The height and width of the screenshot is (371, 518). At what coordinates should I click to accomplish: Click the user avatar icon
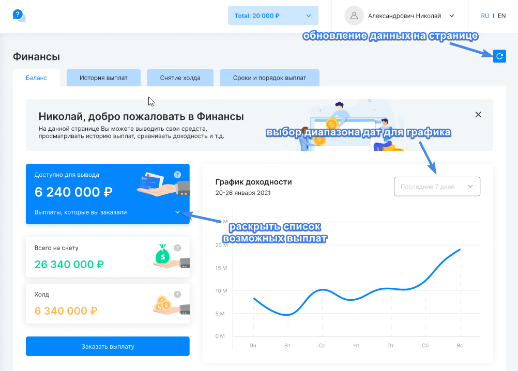[x=354, y=16]
